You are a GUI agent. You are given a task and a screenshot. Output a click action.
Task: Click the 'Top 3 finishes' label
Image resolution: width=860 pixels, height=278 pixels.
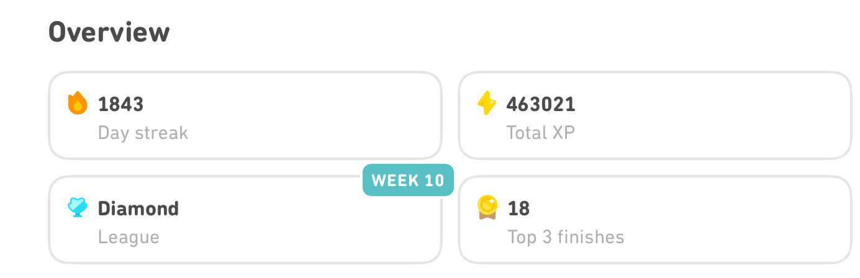point(566,237)
